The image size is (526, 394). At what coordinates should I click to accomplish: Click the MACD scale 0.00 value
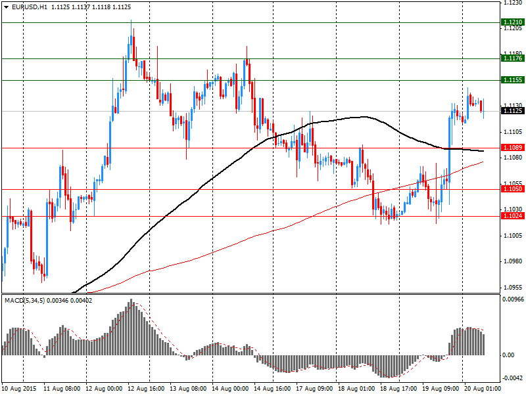pyautogui.click(x=508, y=355)
